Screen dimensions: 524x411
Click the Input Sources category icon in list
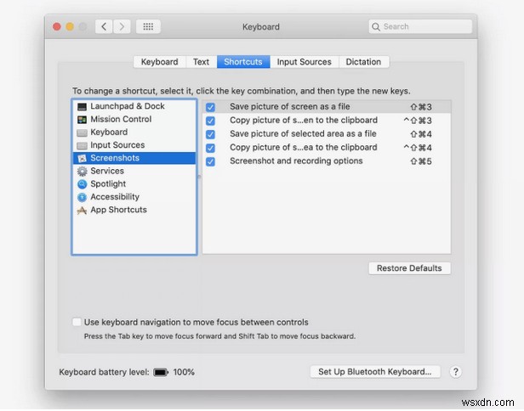point(82,145)
